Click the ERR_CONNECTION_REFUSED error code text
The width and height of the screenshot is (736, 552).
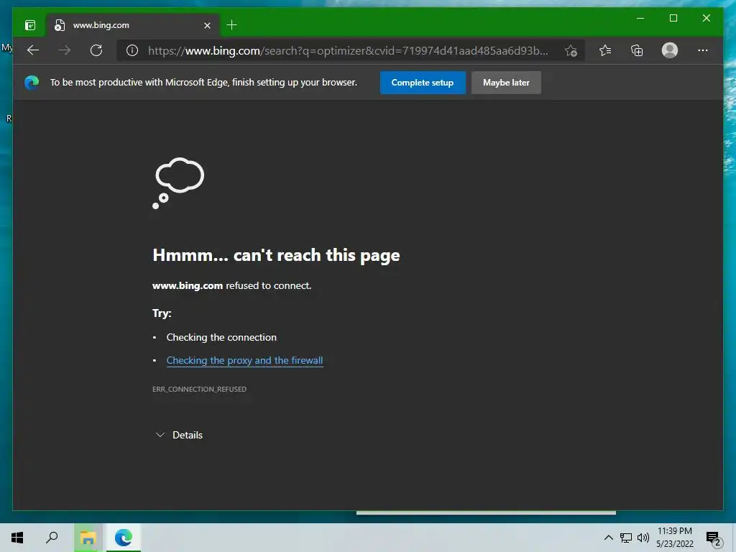[200, 389]
